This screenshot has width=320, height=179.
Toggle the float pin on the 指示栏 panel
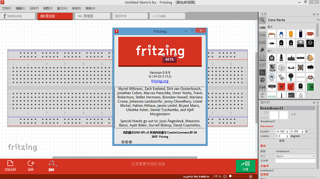314,102
